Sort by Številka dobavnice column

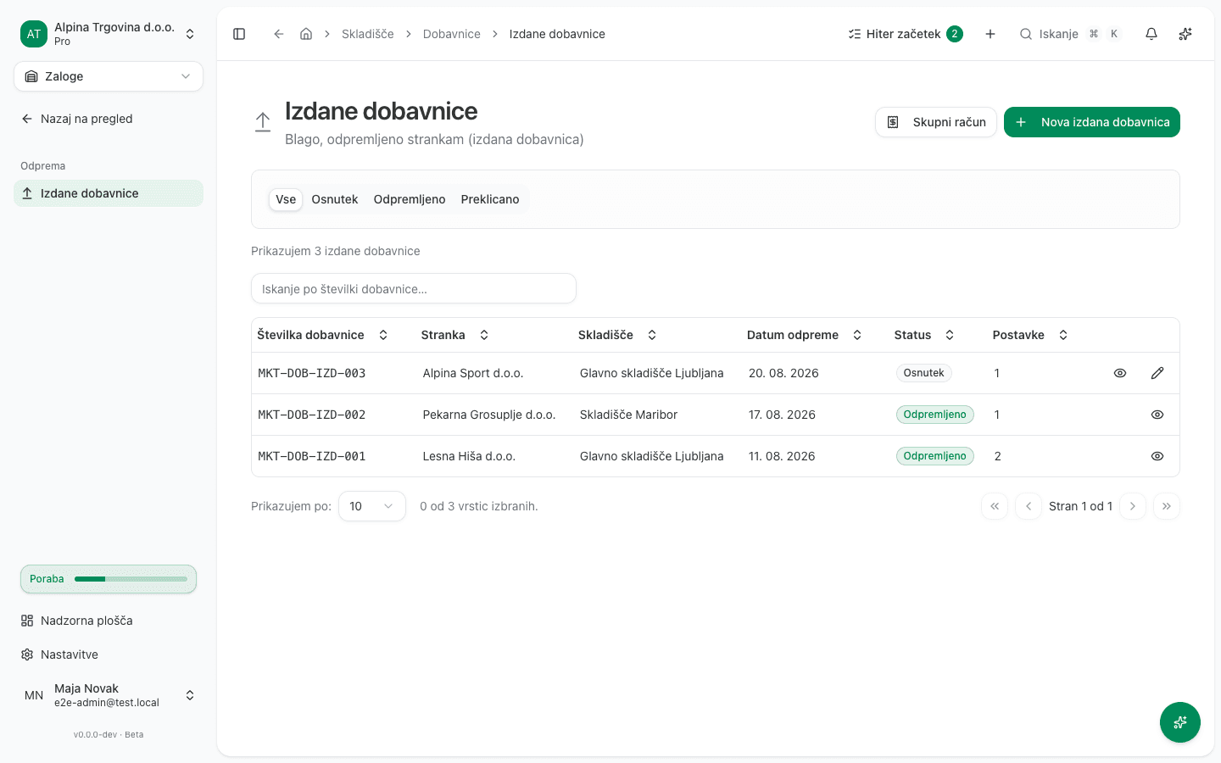coord(322,335)
